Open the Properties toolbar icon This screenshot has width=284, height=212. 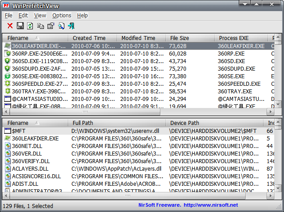pyautogui.click(x=51, y=26)
